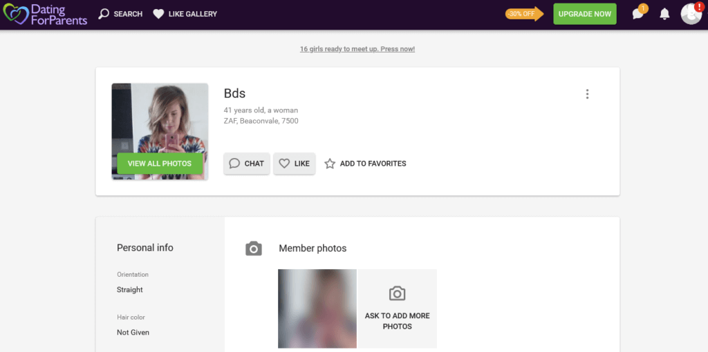Open the three-dot profile options menu
Viewport: 708px width, 352px height.
pyautogui.click(x=587, y=94)
